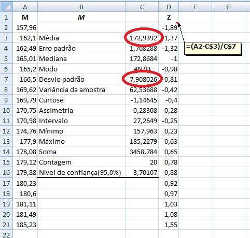Click the Contagem value 20
250x238 pixels.
142,162
